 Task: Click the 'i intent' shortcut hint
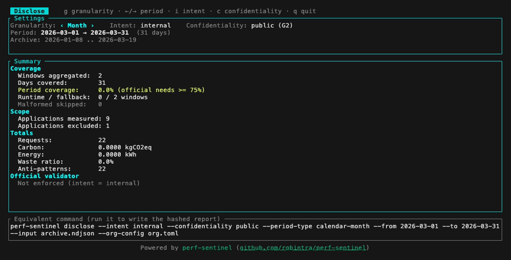coord(190,11)
